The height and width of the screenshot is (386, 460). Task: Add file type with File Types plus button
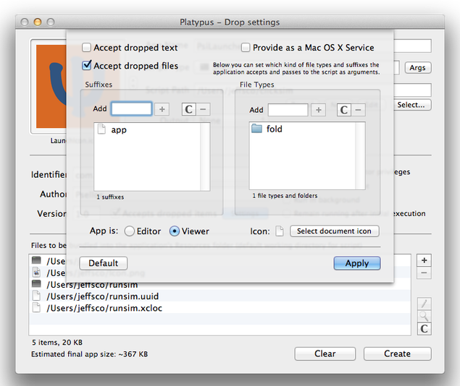pyautogui.click(x=318, y=110)
